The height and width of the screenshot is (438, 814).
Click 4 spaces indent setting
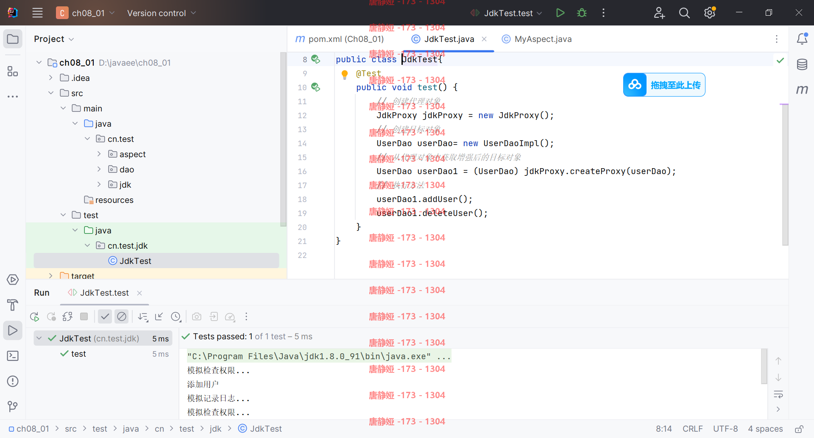click(x=765, y=429)
